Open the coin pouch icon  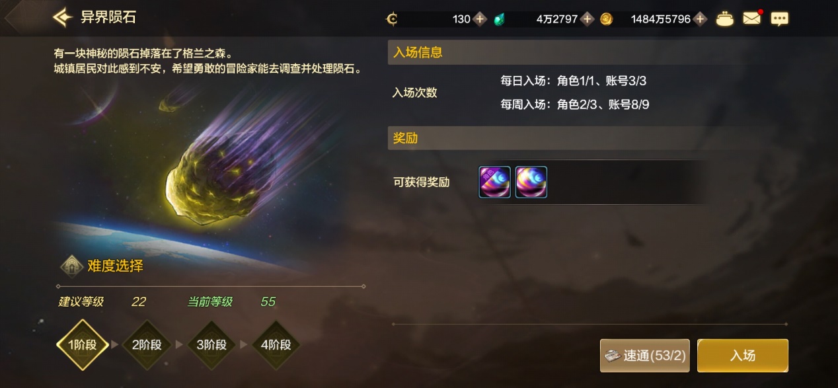click(x=725, y=19)
